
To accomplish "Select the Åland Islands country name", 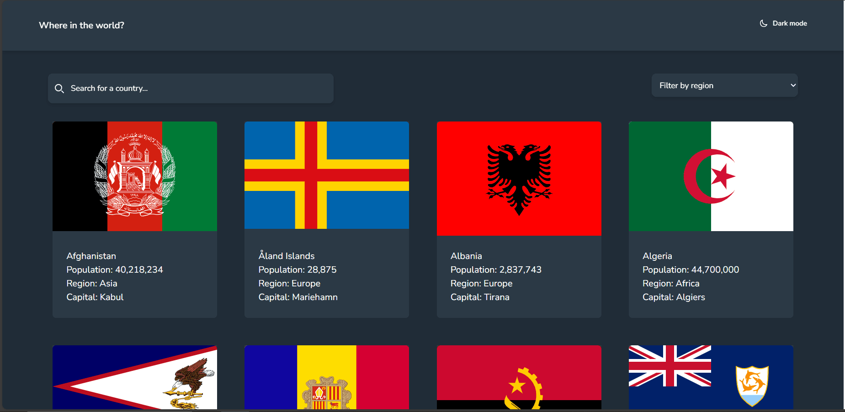I will pos(287,255).
